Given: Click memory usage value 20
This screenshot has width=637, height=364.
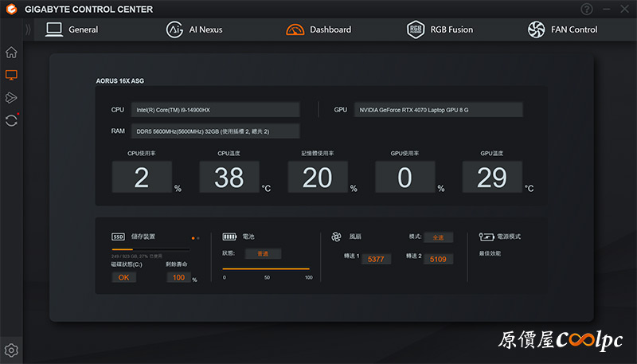Looking at the screenshot, I should [x=318, y=177].
